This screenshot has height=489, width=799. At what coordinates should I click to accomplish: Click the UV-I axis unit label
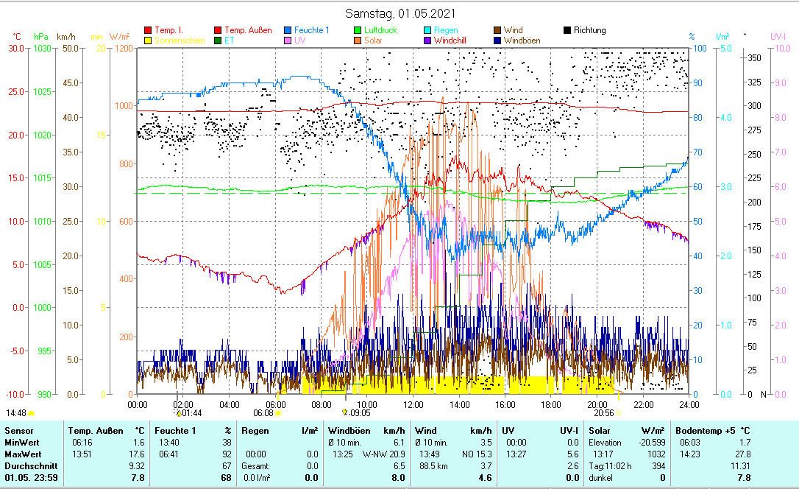[x=778, y=37]
